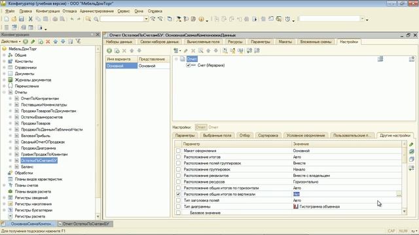Click the Cut scissors icon

point(31,19)
